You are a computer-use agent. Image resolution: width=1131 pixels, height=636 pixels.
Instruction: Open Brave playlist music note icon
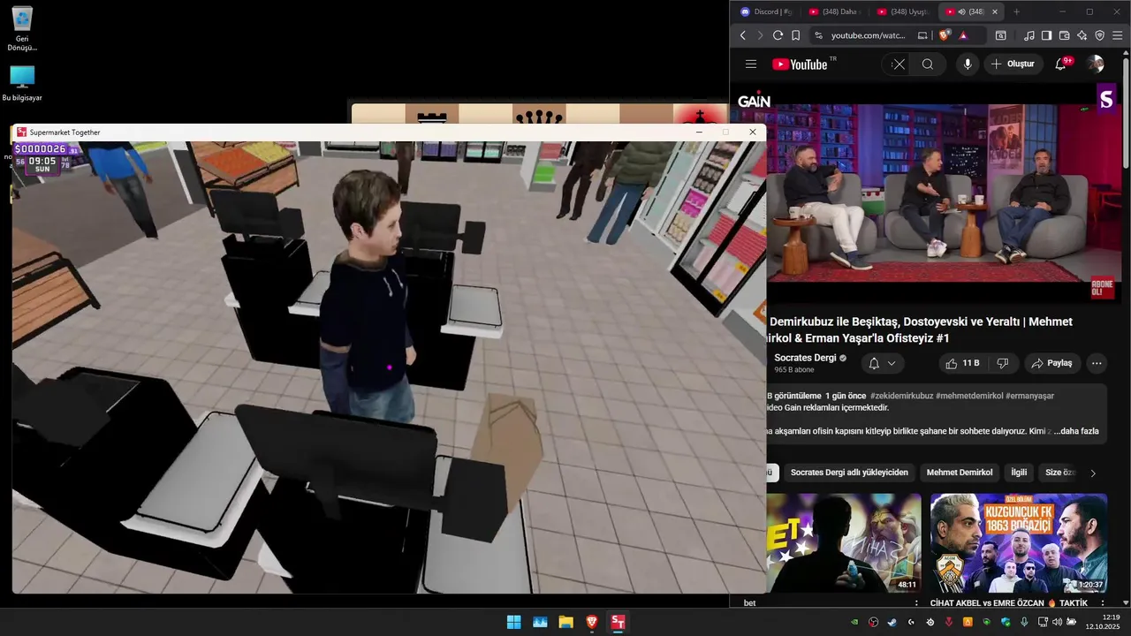point(1029,35)
